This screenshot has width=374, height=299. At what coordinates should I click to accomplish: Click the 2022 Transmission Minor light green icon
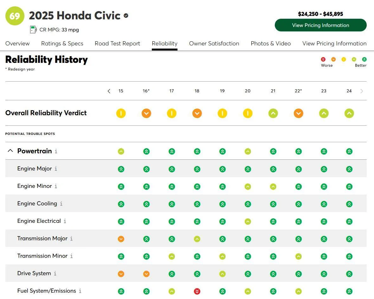tap(298, 256)
